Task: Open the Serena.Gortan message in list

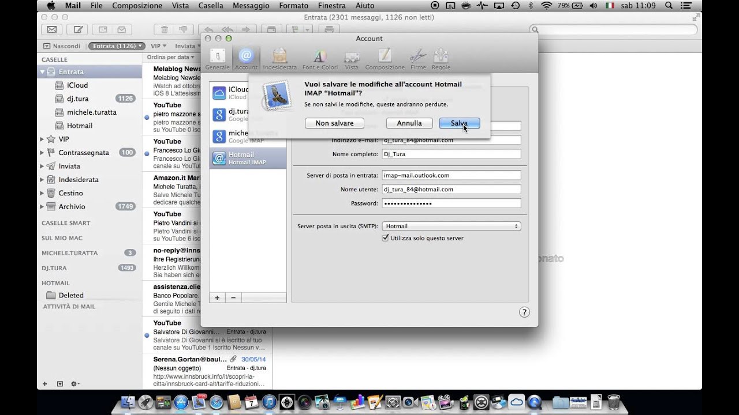Action: point(207,371)
